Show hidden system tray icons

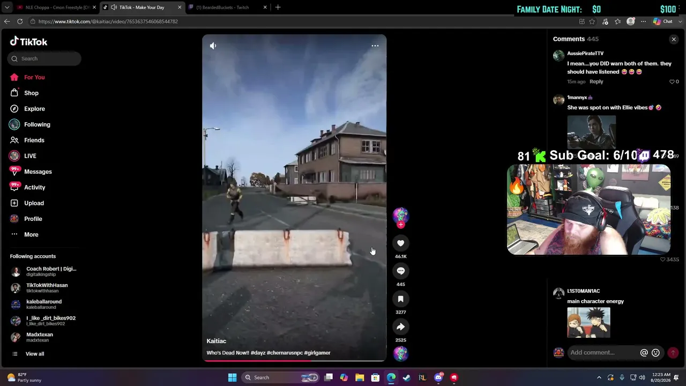(599, 377)
